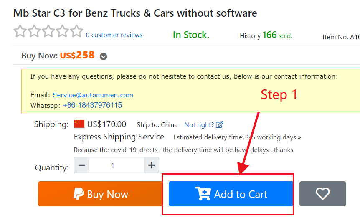Click the Buy Now PayPal button

(x=101, y=194)
